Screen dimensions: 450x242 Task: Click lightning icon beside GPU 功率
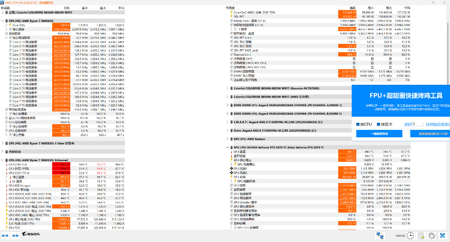[231, 177]
